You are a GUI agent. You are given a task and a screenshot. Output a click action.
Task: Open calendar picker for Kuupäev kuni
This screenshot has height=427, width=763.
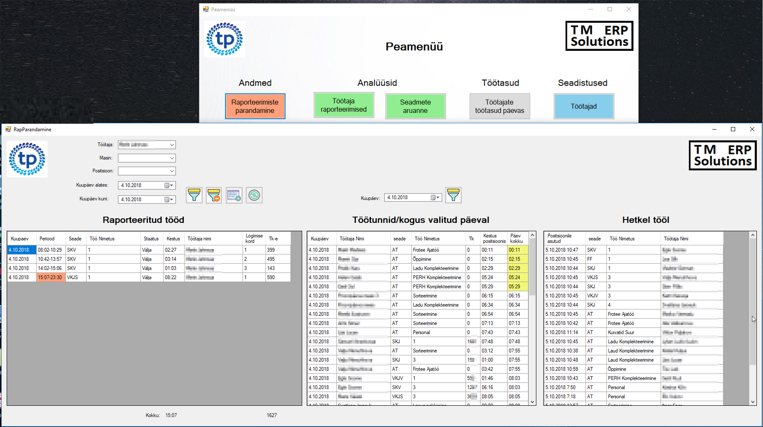tap(168, 199)
